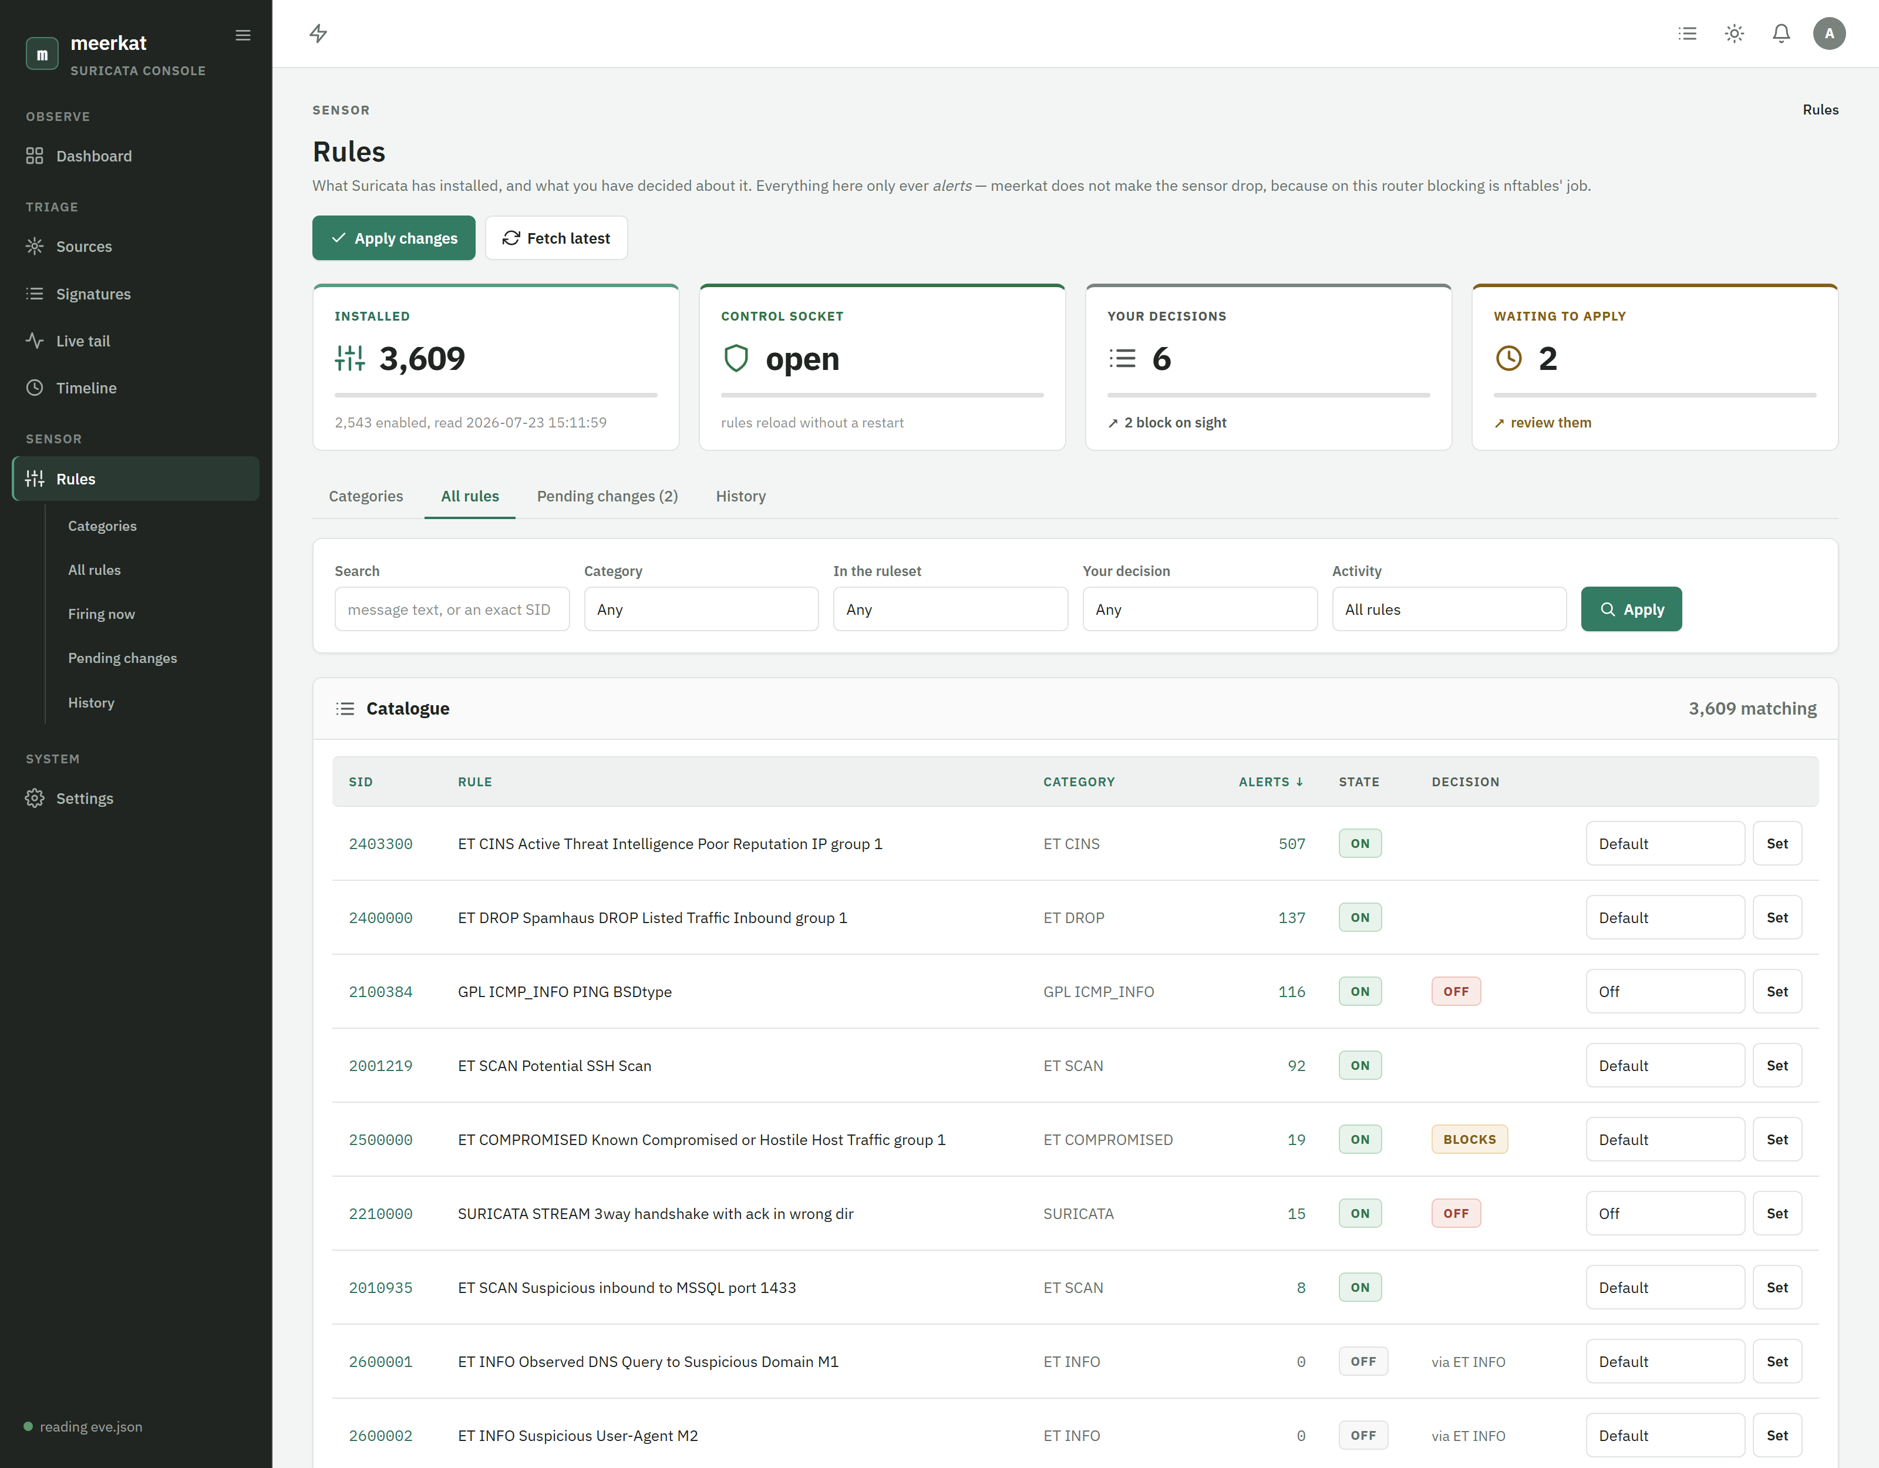Click sliders icon in Installed card
1879x1468 pixels.
(350, 358)
